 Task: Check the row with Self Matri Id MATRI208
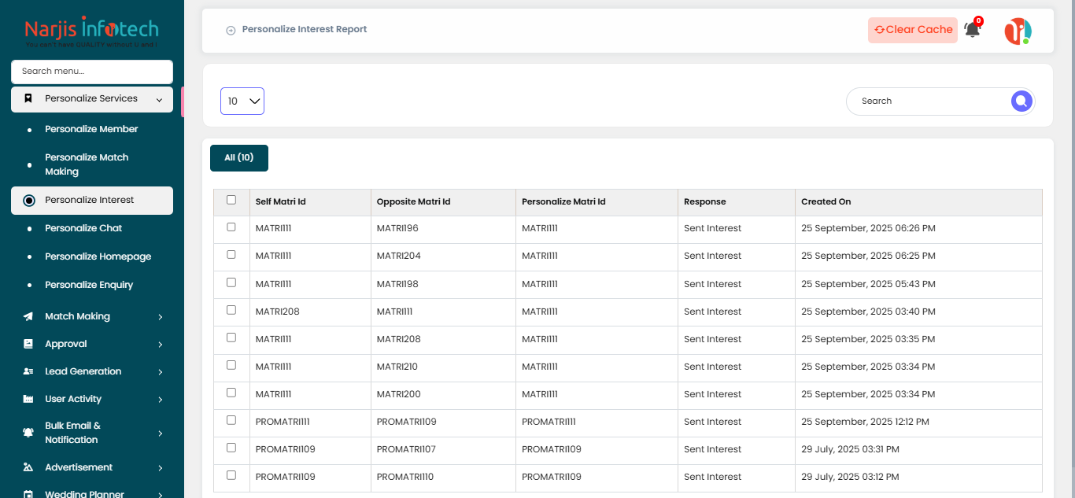[231, 309]
